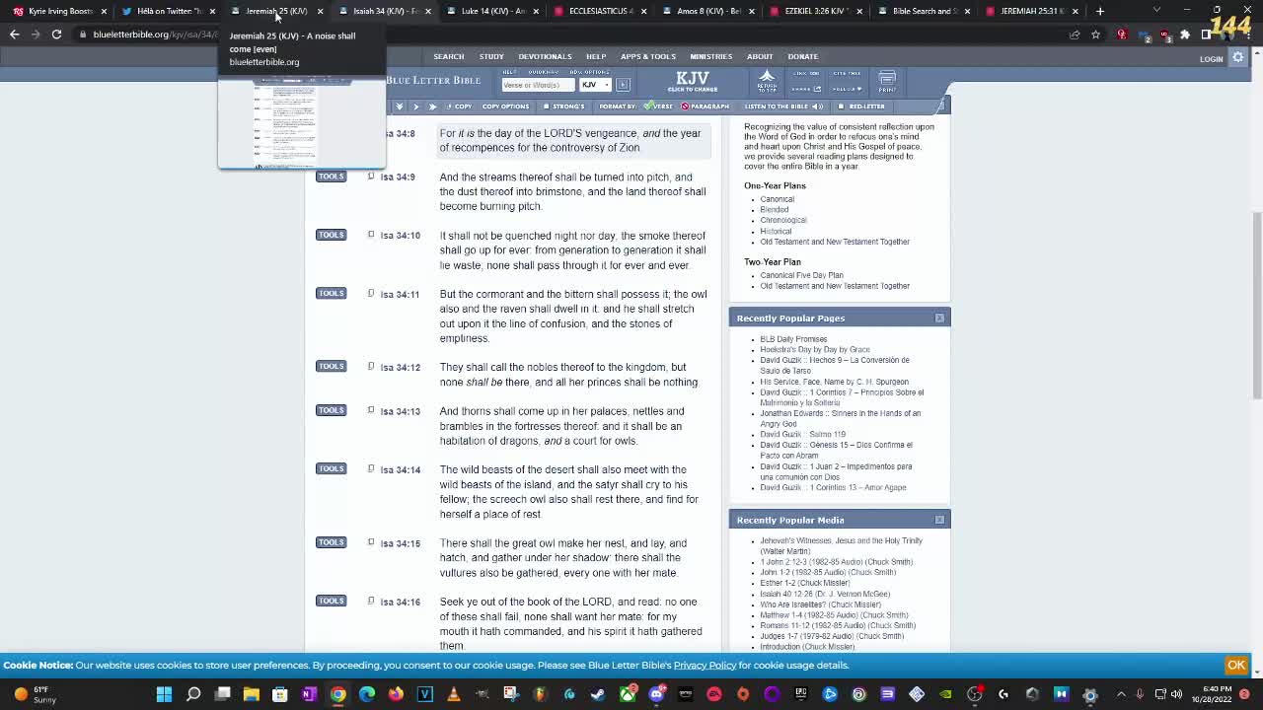The height and width of the screenshot is (710, 1263).
Task: Open File Explorer from taskbar
Action: tap(252, 694)
